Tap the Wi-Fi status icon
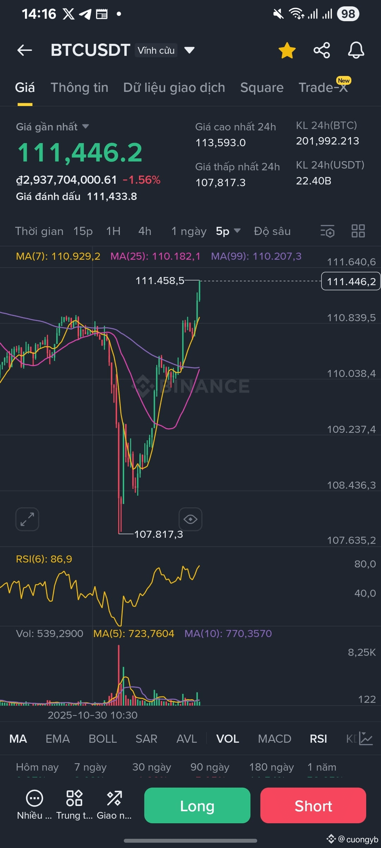The height and width of the screenshot is (848, 381). click(296, 14)
